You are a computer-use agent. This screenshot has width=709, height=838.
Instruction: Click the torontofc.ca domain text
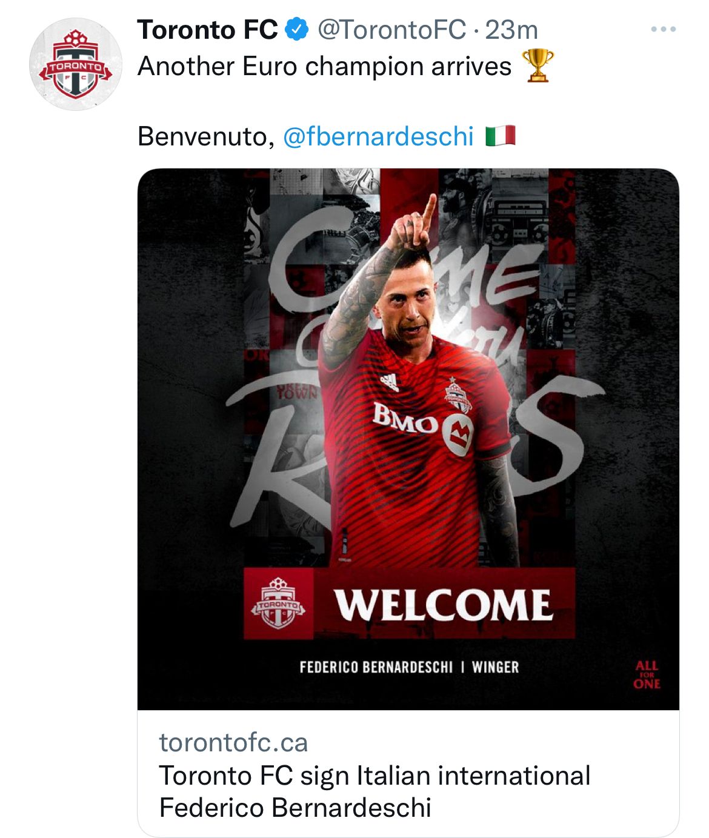pos(233,742)
